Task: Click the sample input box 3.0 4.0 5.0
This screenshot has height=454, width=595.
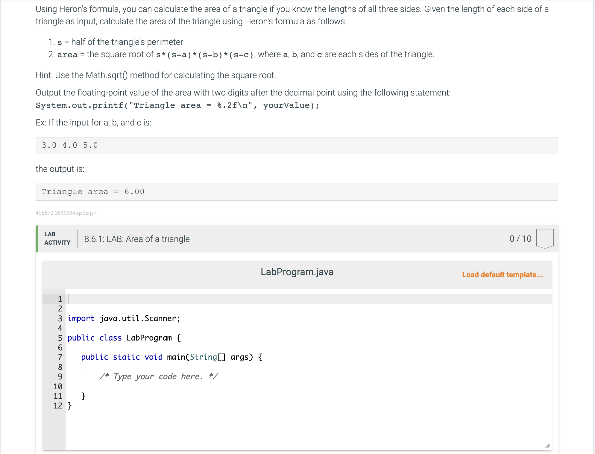Action: pyautogui.click(x=297, y=146)
